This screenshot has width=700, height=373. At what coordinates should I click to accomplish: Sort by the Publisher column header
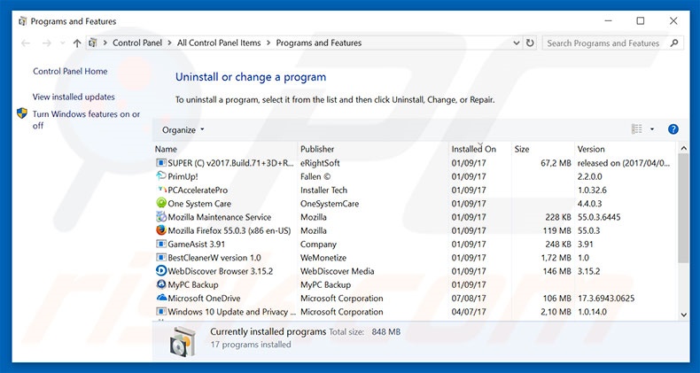click(x=373, y=149)
